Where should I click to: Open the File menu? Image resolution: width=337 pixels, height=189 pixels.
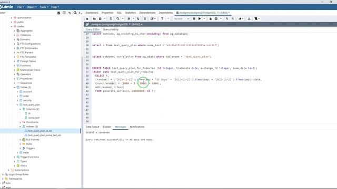click(x=21, y=7)
